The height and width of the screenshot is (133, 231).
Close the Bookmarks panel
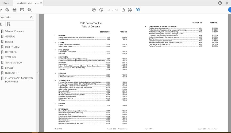31,17
